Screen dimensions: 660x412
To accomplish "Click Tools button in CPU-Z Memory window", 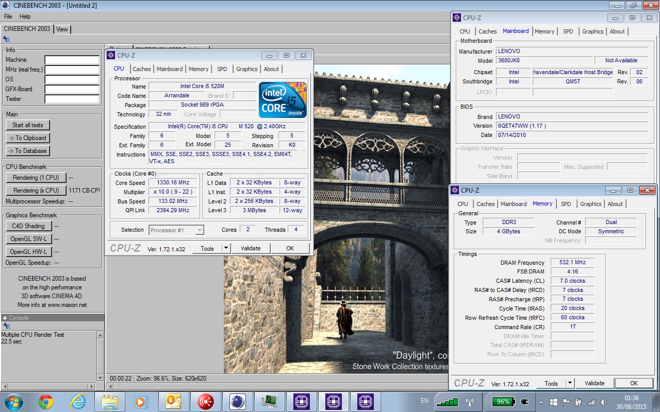I will click(551, 383).
